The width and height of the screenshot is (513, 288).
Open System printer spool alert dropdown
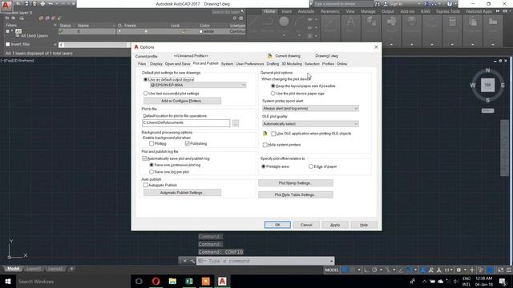click(x=310, y=109)
